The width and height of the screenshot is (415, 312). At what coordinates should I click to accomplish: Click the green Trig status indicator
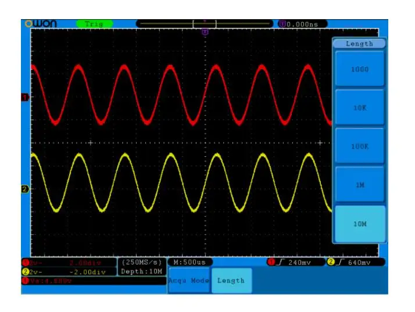[95, 24]
